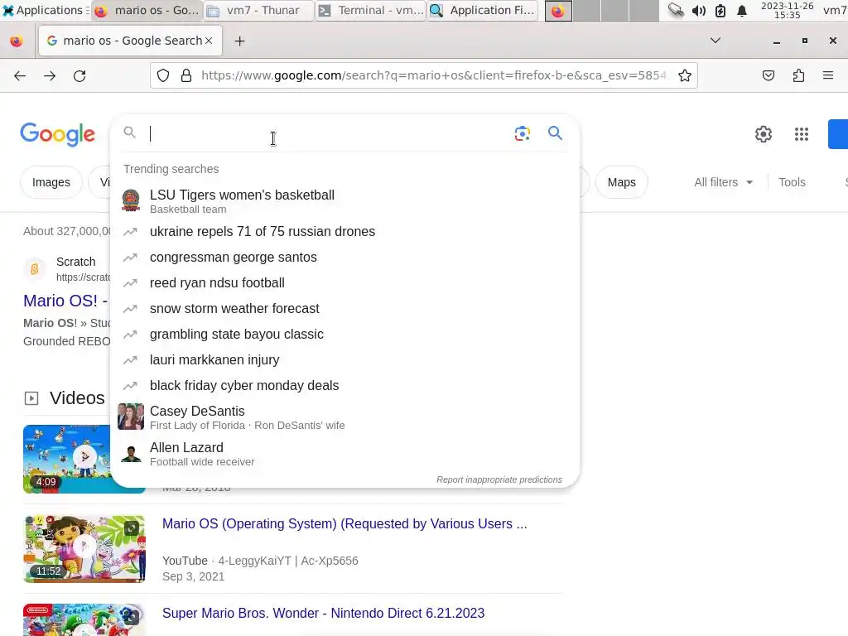Open Super Mario Bros. Wonder Nintendo Direct link
This screenshot has width=848, height=636.
pyautogui.click(x=324, y=613)
